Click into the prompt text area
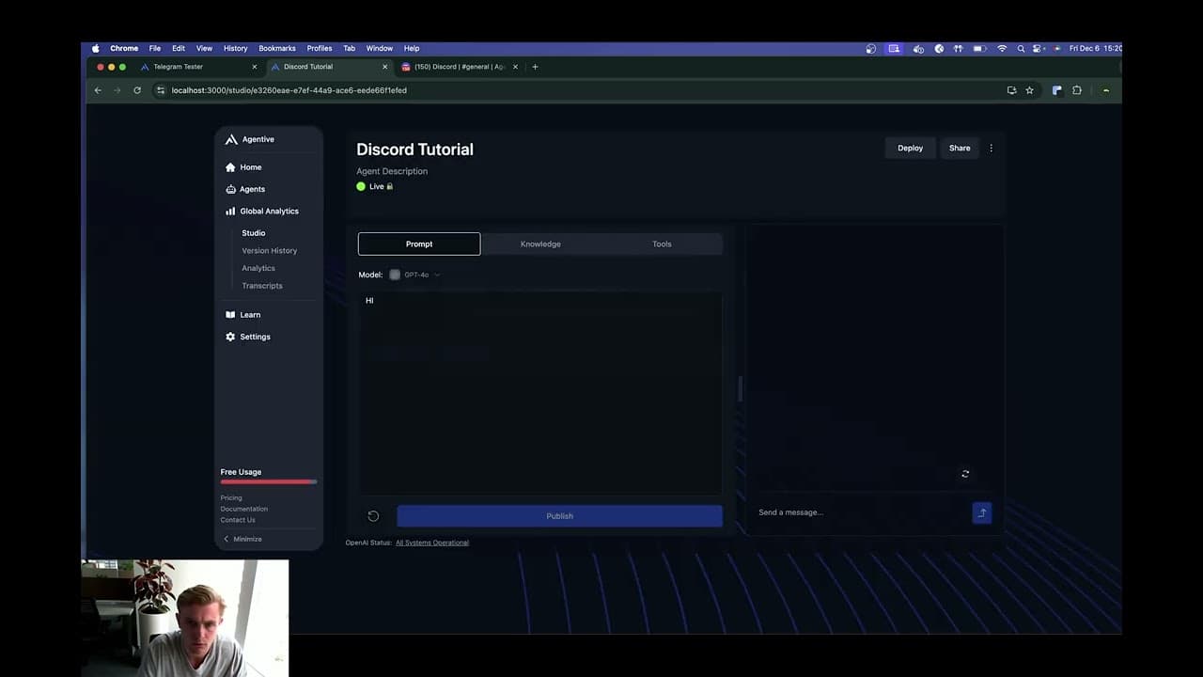The image size is (1203, 677). (540, 393)
